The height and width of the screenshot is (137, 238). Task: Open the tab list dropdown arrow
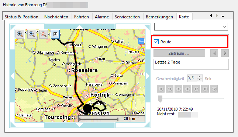click(x=223, y=17)
